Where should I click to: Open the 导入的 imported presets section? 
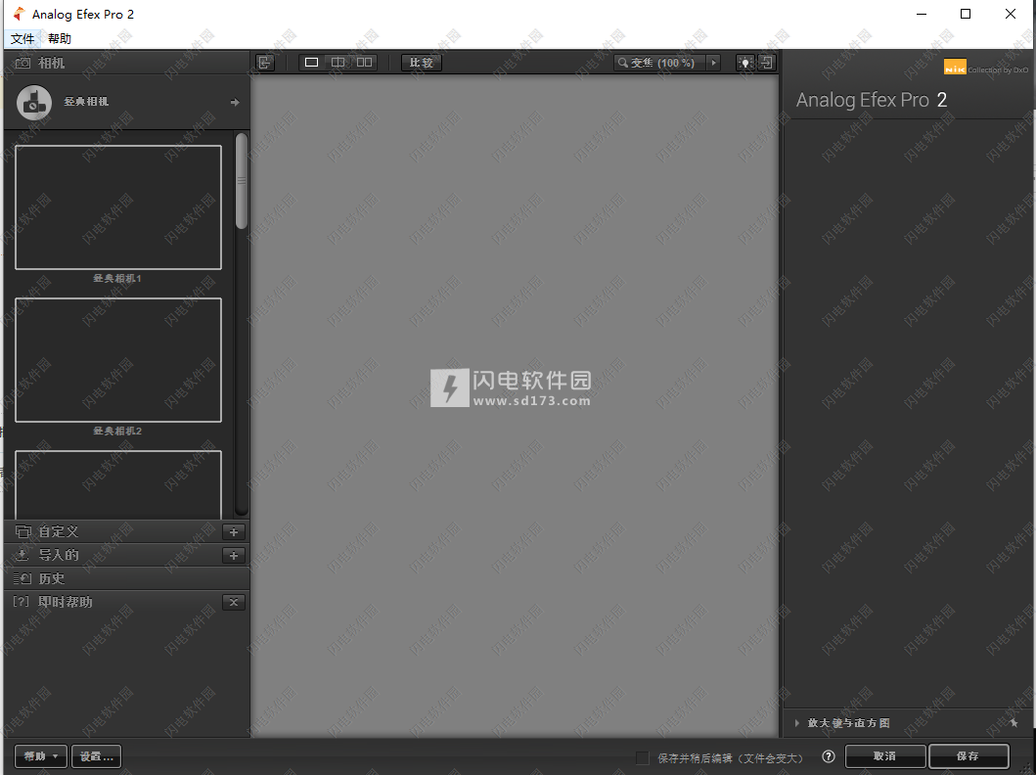58,555
